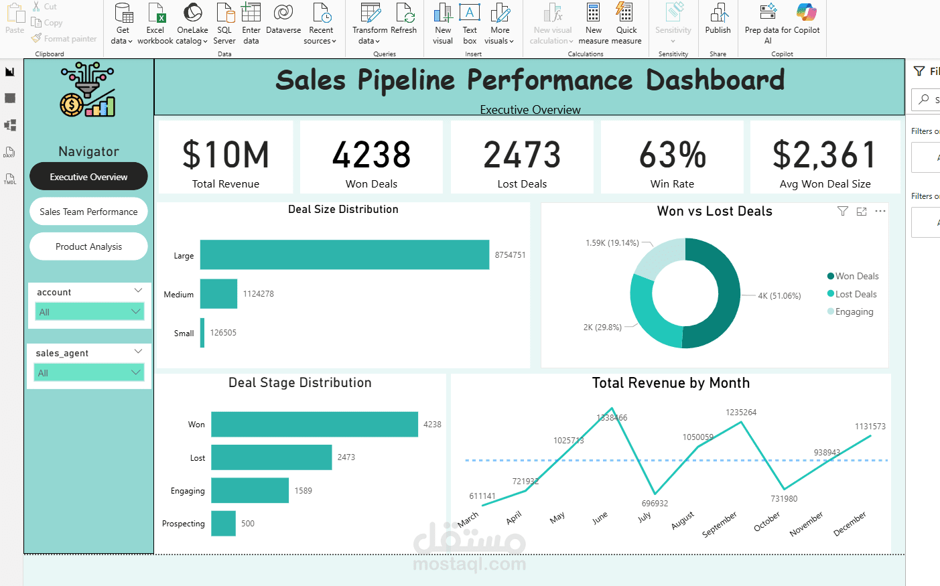Expand Get data dropdown arrow
The width and height of the screenshot is (940, 586).
[130, 42]
